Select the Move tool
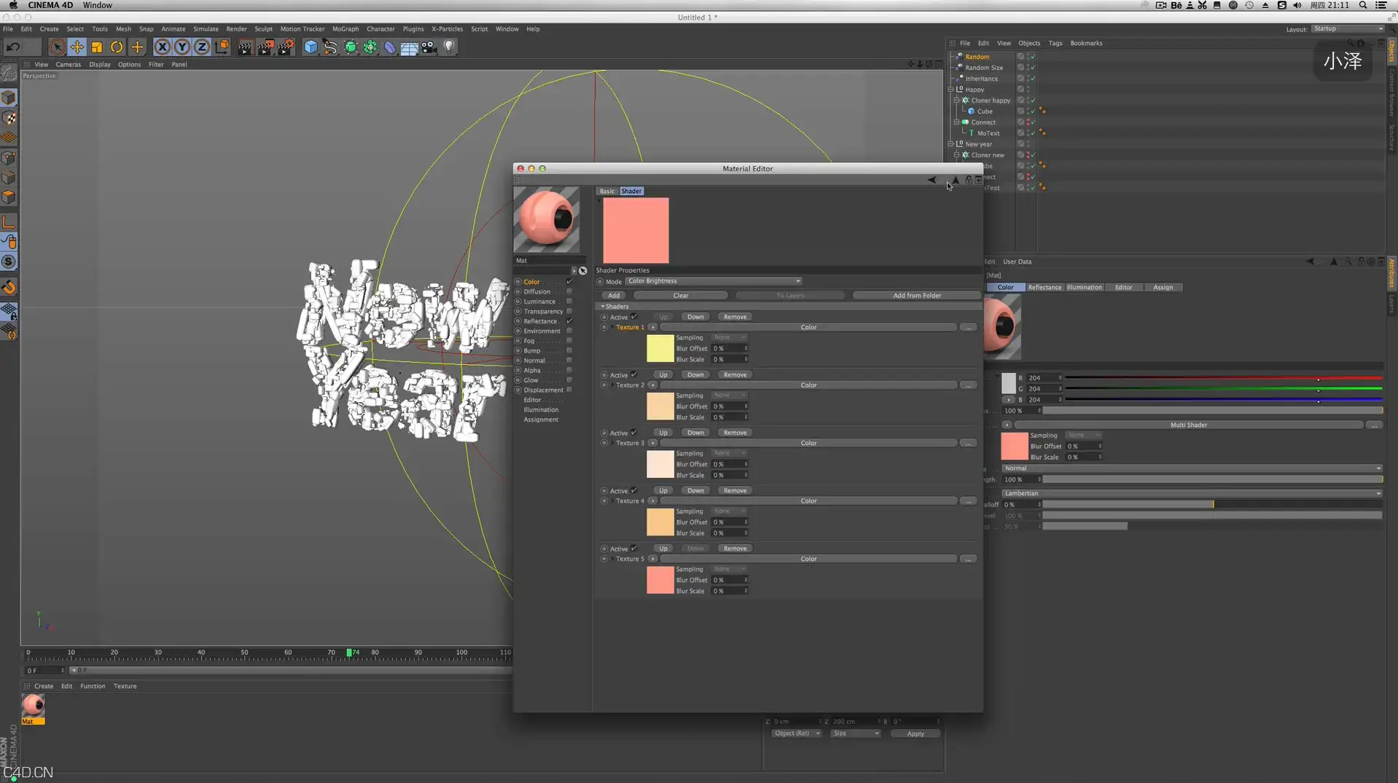The image size is (1398, 783). click(x=77, y=47)
